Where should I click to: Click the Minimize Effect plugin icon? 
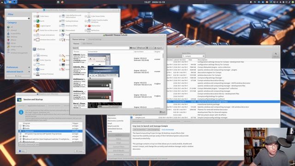[x=63, y=26]
